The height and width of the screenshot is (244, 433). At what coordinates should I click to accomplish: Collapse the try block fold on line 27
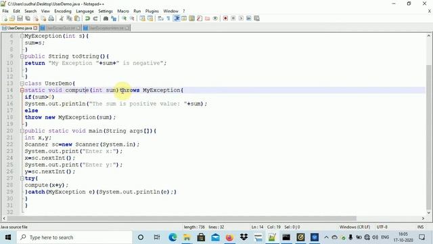[22, 178]
